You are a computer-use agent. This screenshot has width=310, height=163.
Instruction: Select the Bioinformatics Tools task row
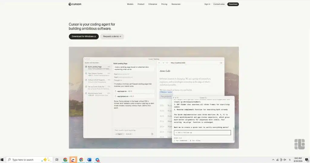click(98, 94)
